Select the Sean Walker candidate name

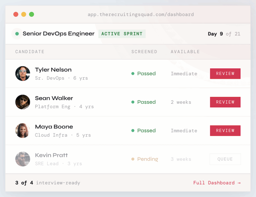54,98
